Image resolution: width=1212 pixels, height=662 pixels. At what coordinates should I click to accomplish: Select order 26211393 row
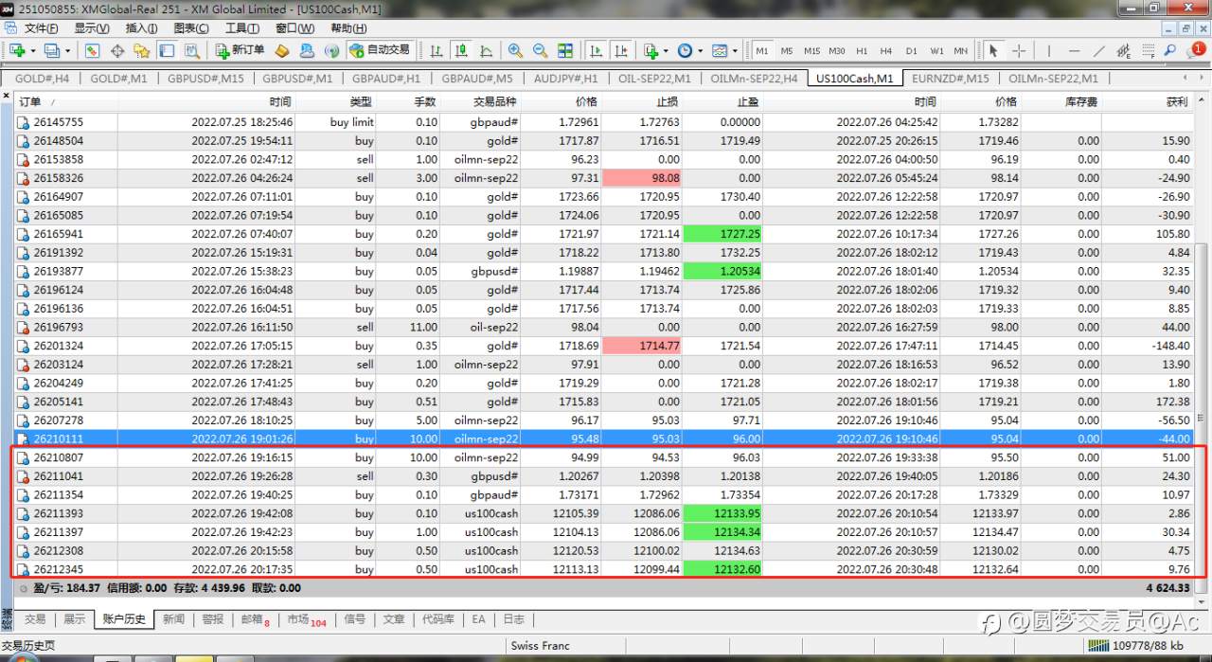605,513
